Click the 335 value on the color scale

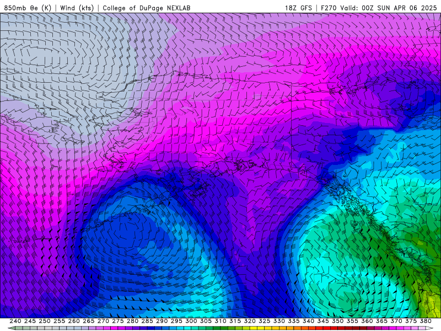pos(294,321)
